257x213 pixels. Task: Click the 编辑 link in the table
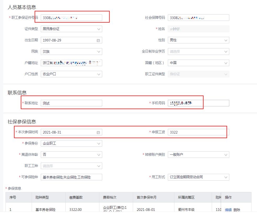coord(228,210)
